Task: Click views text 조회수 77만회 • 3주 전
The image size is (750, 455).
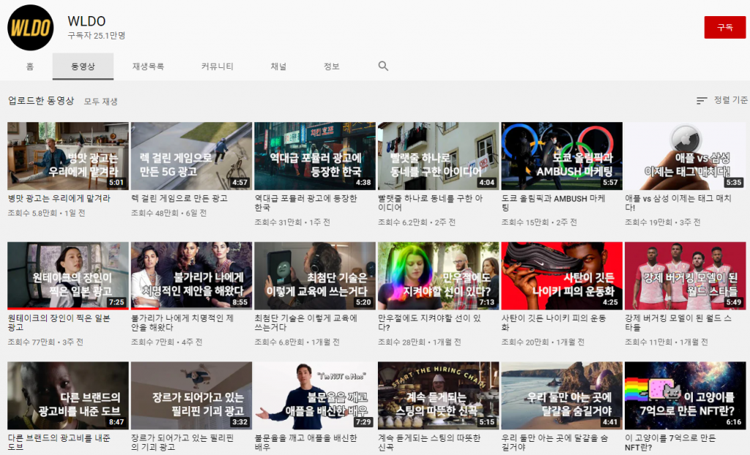Action: point(45,342)
